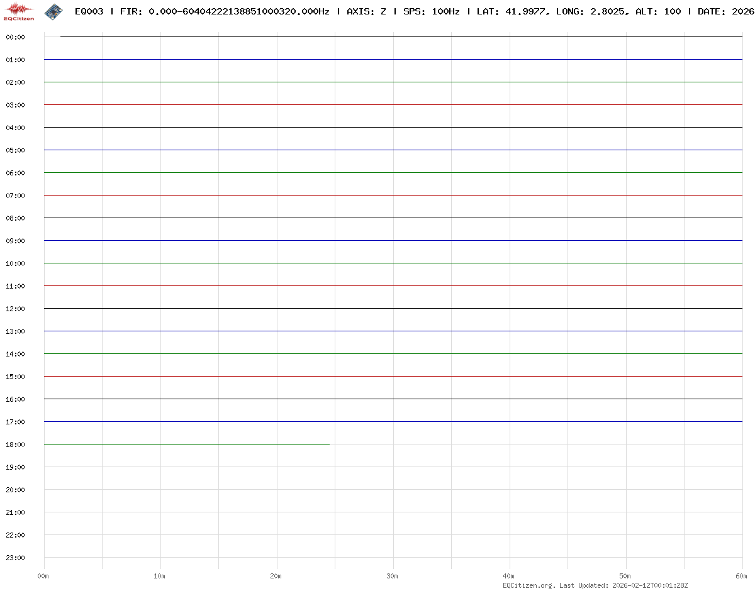Click the SPS: 100Hz header label
Screen dimensions: 755x591
coord(431,11)
